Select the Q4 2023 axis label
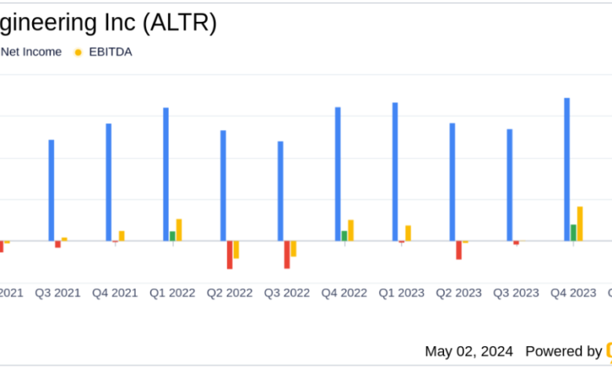Image resolution: width=612 pixels, height=368 pixels. pyautogui.click(x=574, y=293)
